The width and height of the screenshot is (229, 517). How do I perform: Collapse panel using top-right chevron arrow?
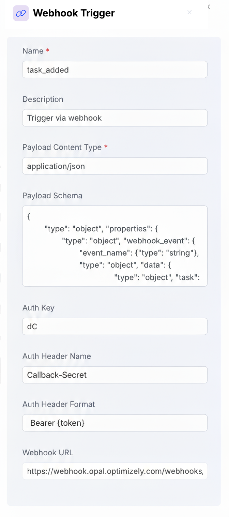click(x=209, y=7)
